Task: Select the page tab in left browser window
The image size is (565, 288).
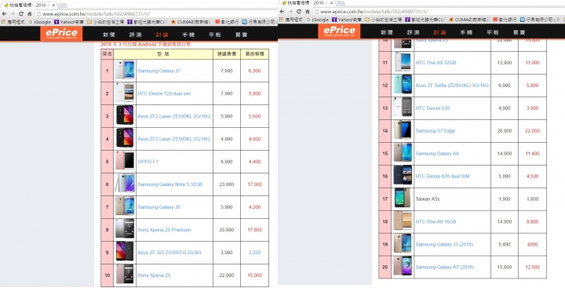Action: click(x=29, y=5)
